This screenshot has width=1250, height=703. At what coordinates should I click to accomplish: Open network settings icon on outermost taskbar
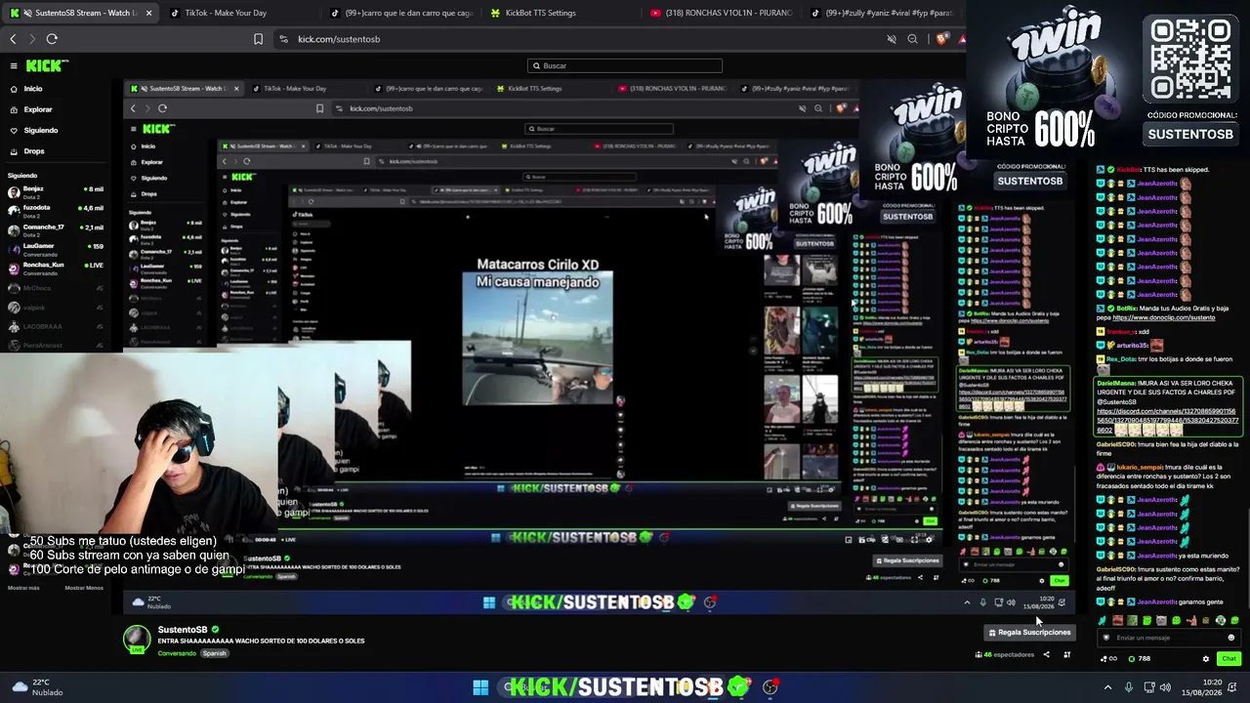pyautogui.click(x=1150, y=687)
